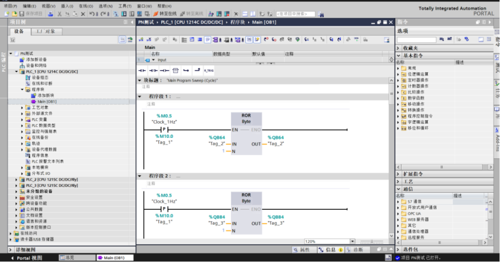Collapse 程序段 2 network

pyautogui.click(x=140, y=176)
